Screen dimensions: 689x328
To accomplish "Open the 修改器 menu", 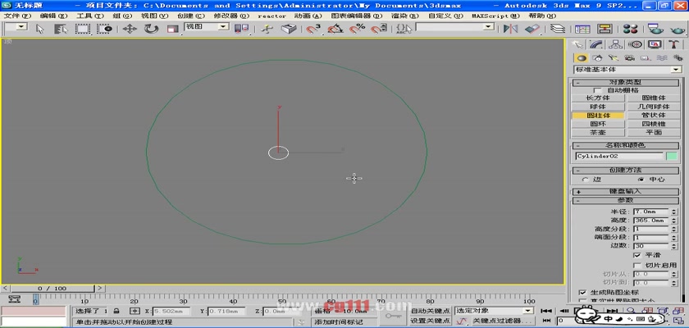I will (x=231, y=16).
